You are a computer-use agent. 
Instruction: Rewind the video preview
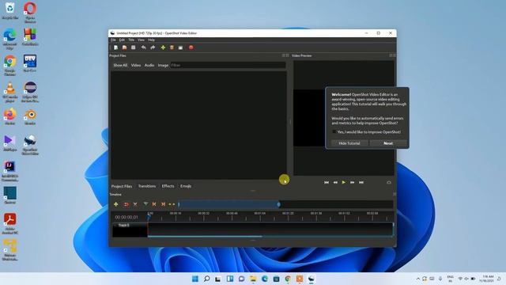point(335,183)
